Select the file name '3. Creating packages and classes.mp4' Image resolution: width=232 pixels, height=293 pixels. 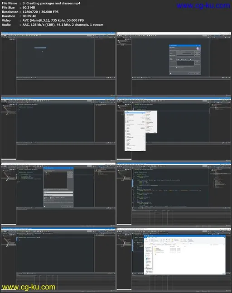pos(51,3)
